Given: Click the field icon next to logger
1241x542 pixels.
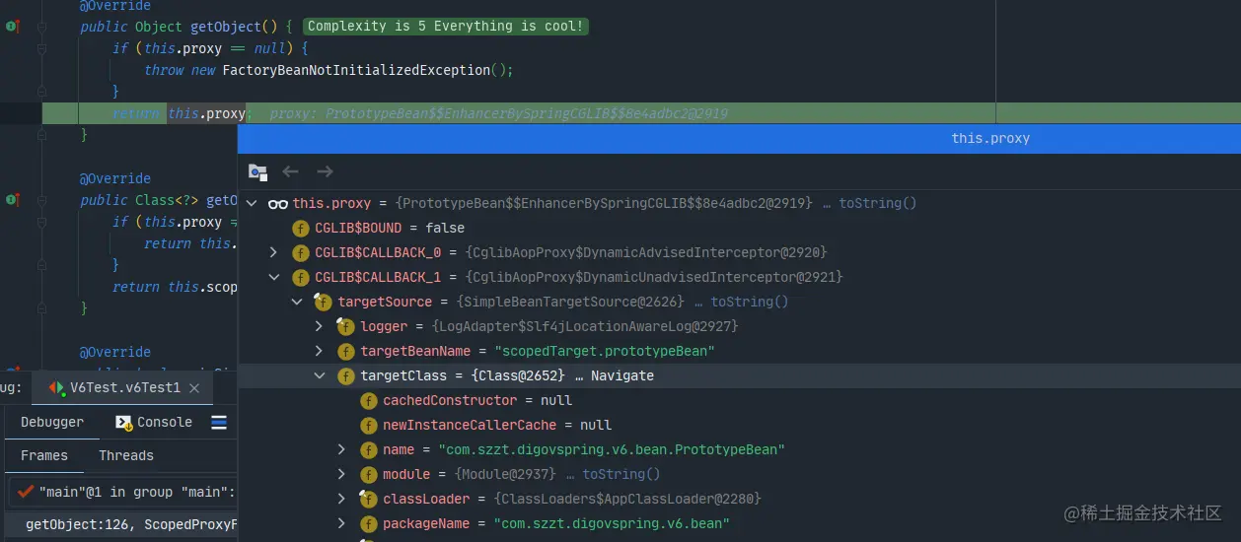Looking at the screenshot, I should click(x=345, y=326).
